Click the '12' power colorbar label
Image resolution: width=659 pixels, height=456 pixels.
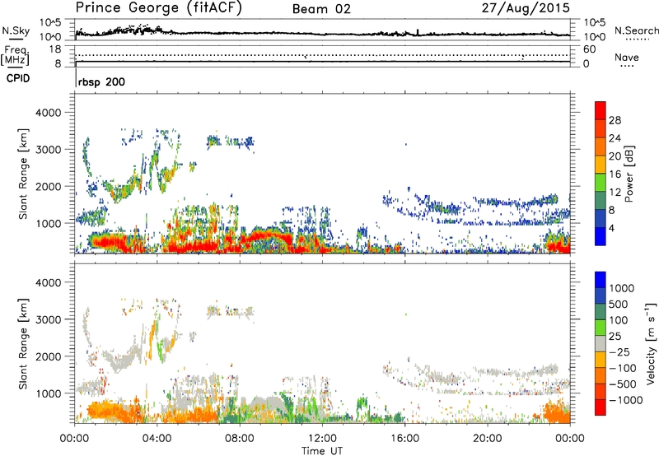tap(615, 193)
